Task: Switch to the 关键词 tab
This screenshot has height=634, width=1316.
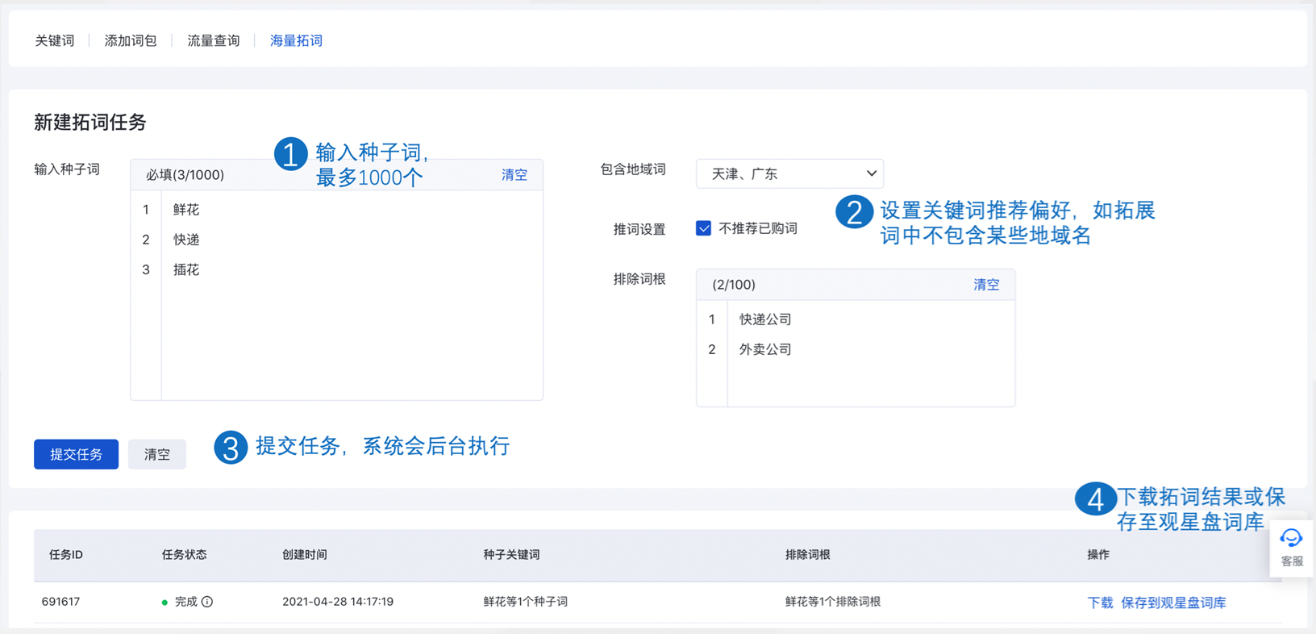Action: click(55, 40)
